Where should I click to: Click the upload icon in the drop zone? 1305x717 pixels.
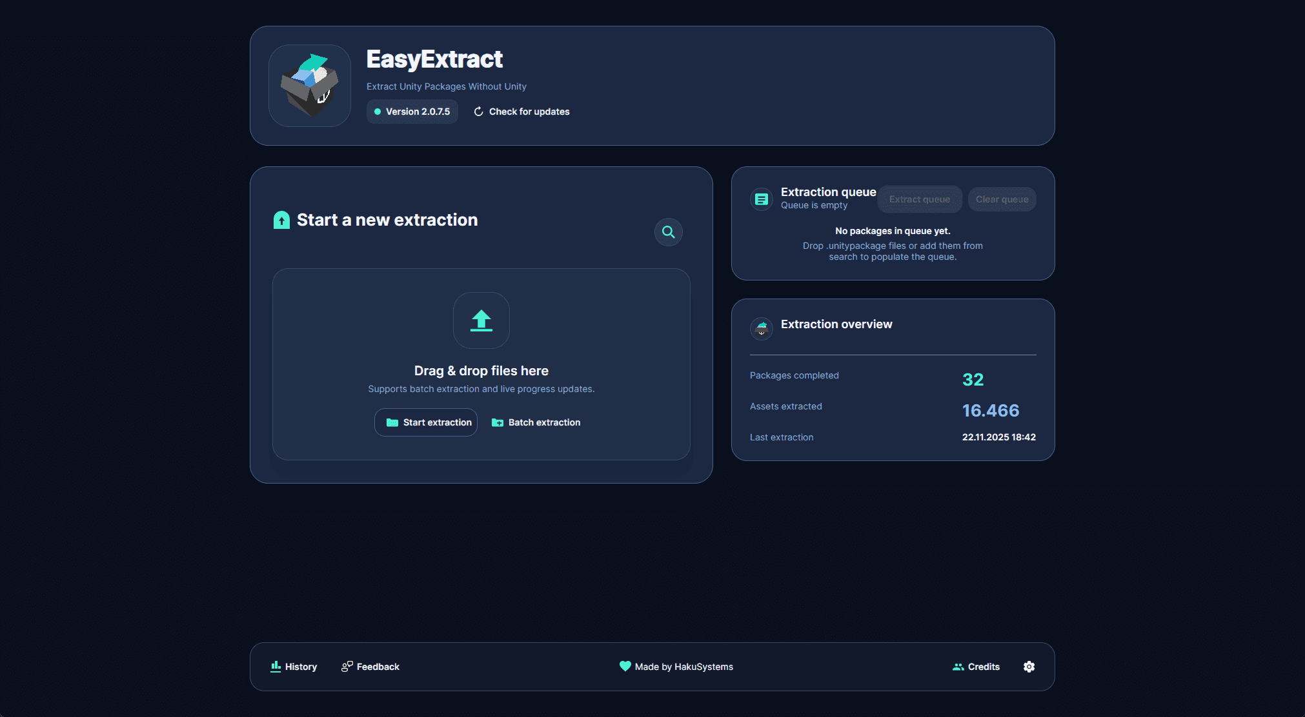481,320
